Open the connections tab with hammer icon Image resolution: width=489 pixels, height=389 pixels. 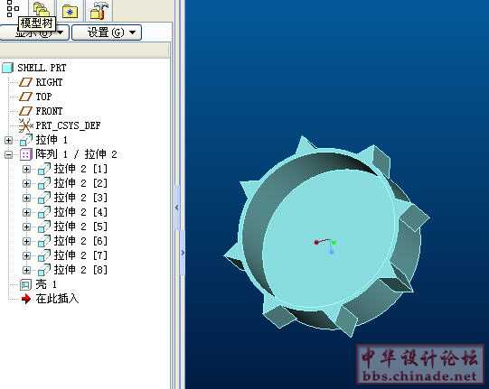99,11
